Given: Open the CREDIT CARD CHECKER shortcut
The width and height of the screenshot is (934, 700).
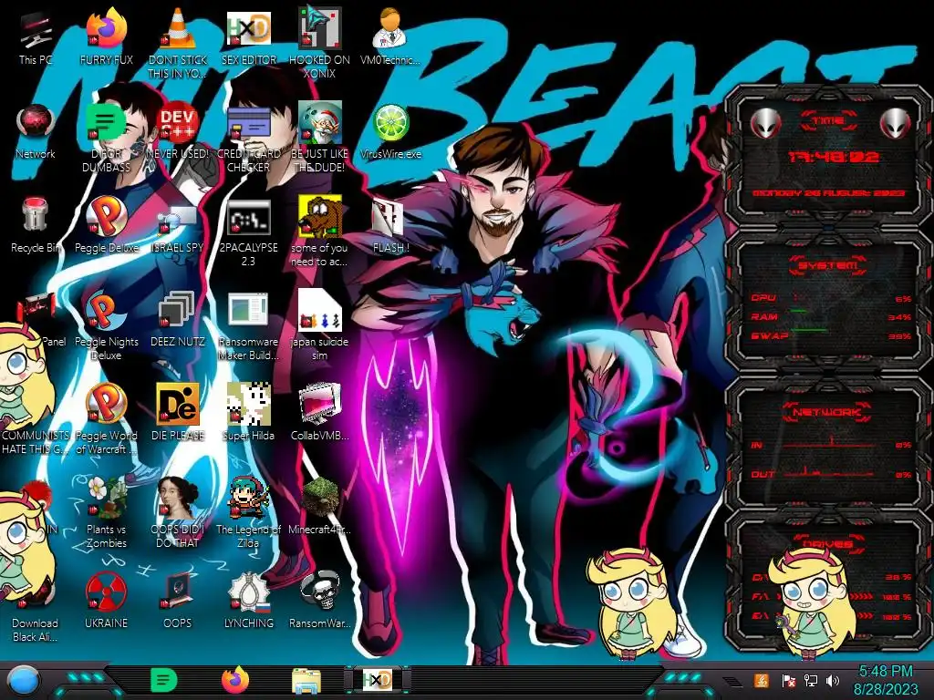Looking at the screenshot, I should click(248, 124).
